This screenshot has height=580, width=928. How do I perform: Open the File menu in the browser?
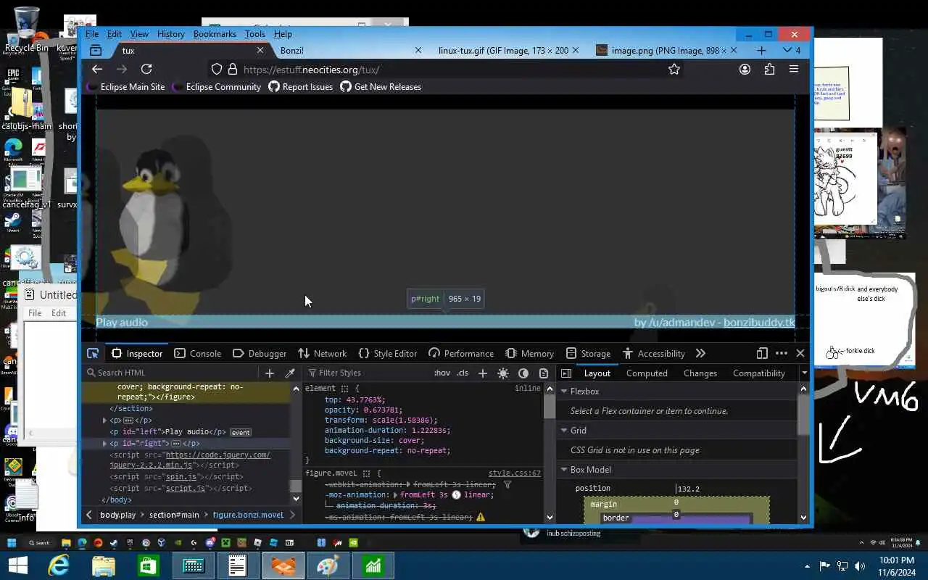[x=92, y=33]
